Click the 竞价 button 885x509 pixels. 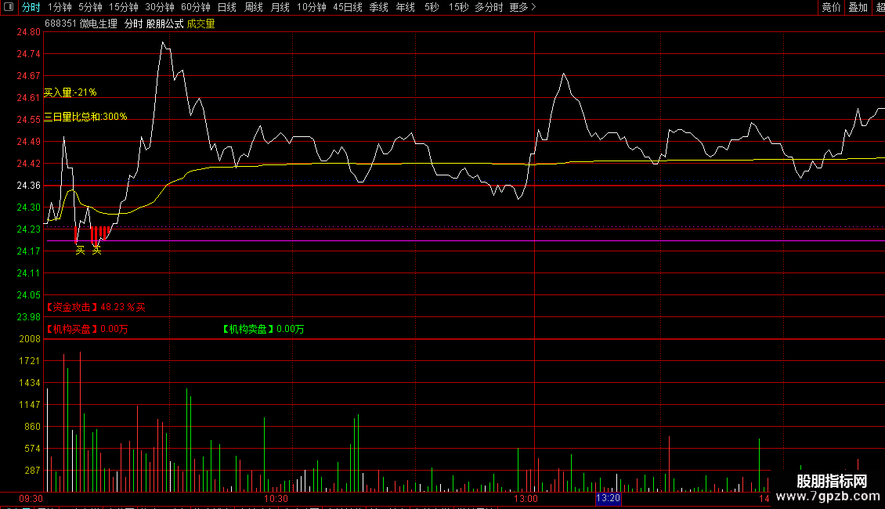tap(831, 7)
